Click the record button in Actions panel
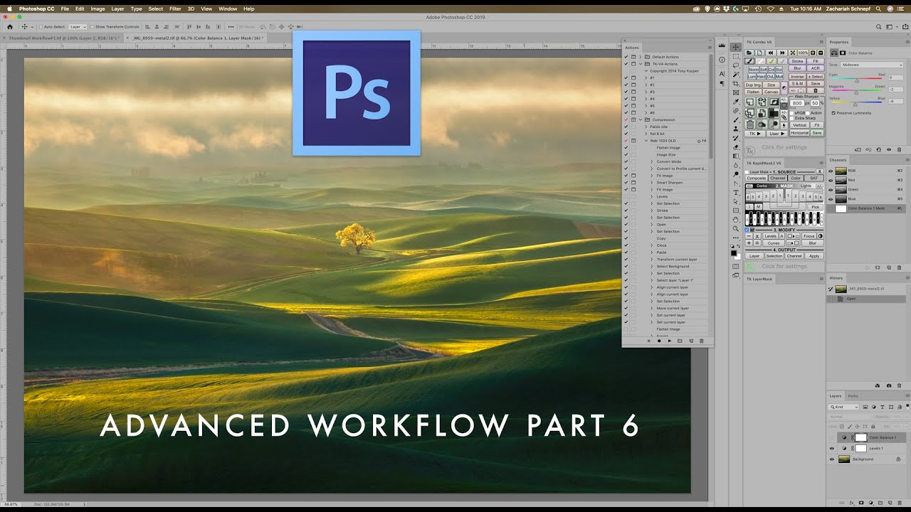 (659, 341)
